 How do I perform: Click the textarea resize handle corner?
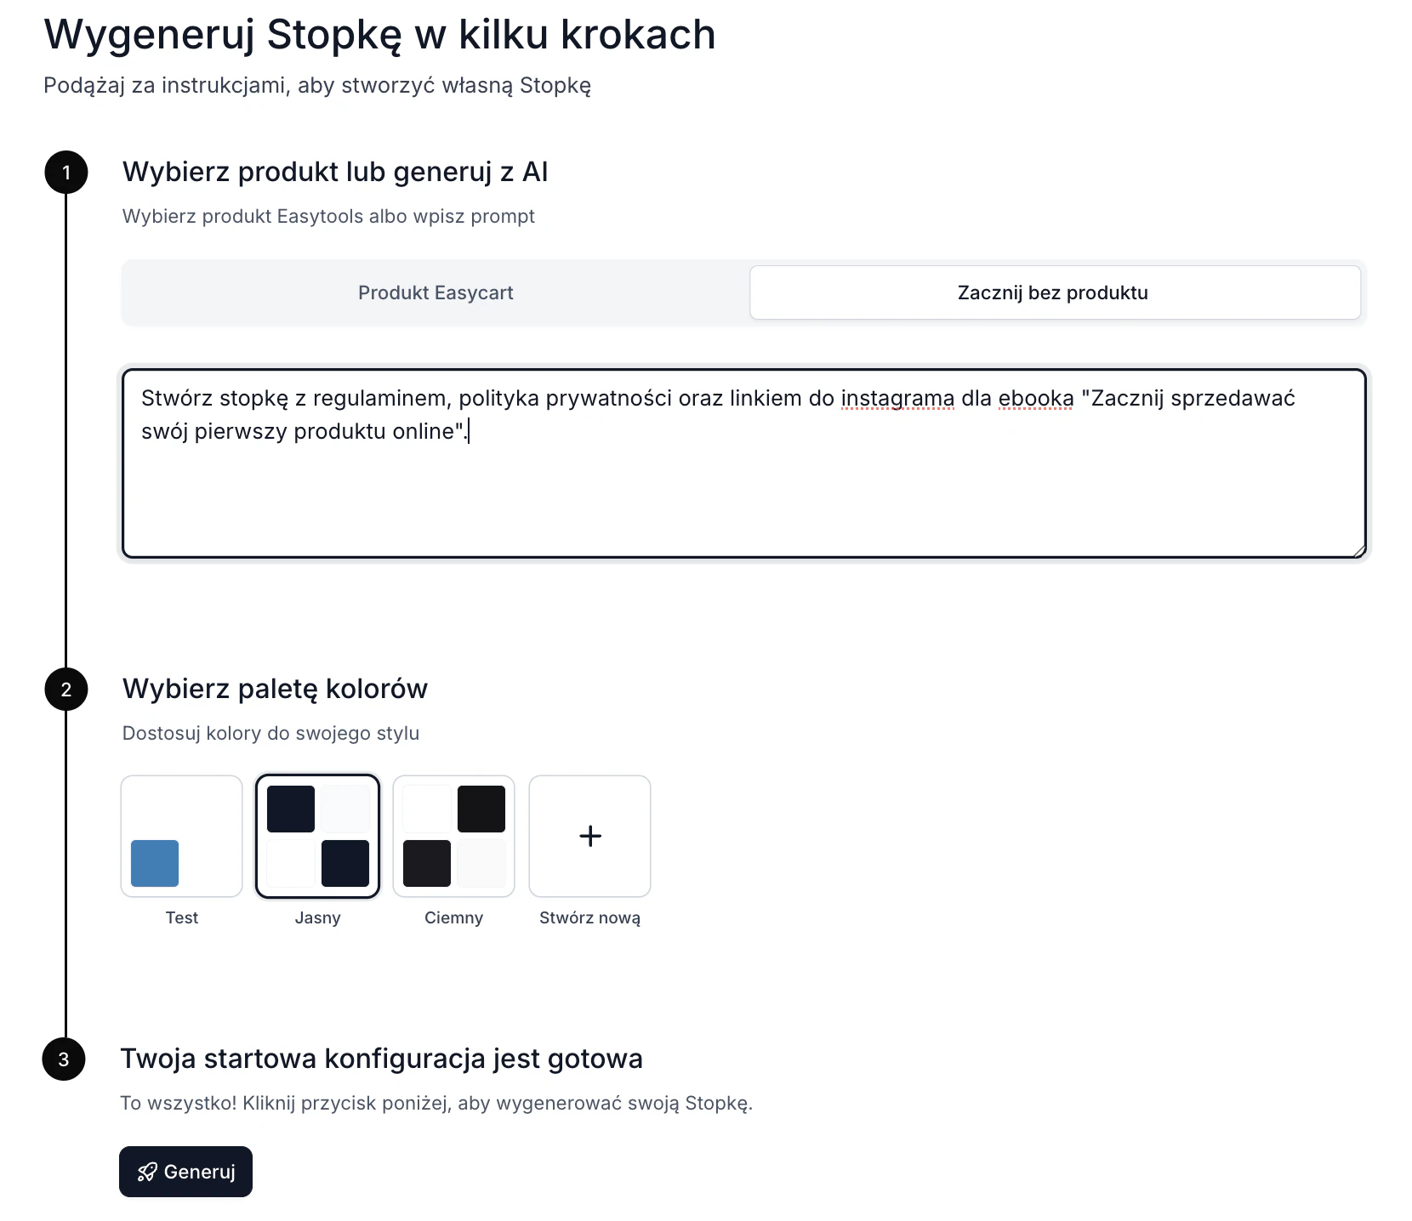[1359, 551]
